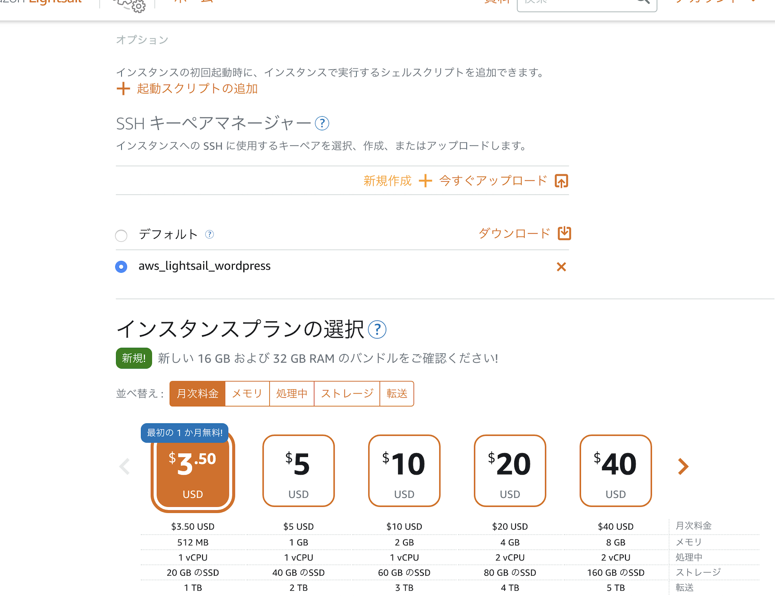Sort plans by ストレージ tab
775x596 pixels.
click(347, 394)
